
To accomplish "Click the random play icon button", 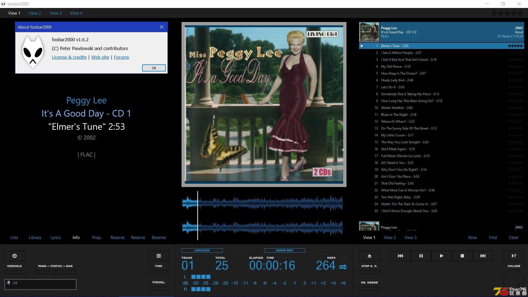I will click(514, 256).
